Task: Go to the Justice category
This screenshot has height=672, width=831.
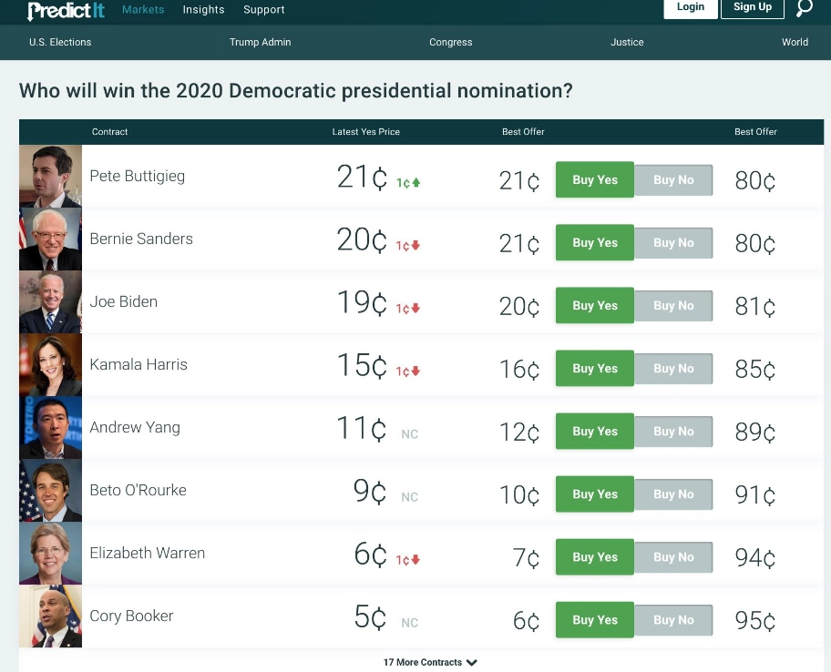Action: [x=627, y=42]
